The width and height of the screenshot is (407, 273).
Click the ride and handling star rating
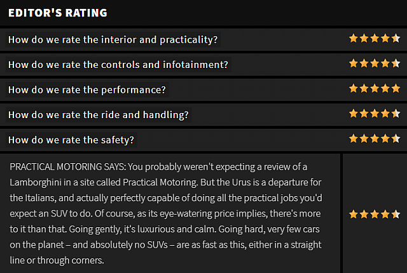tap(375, 114)
